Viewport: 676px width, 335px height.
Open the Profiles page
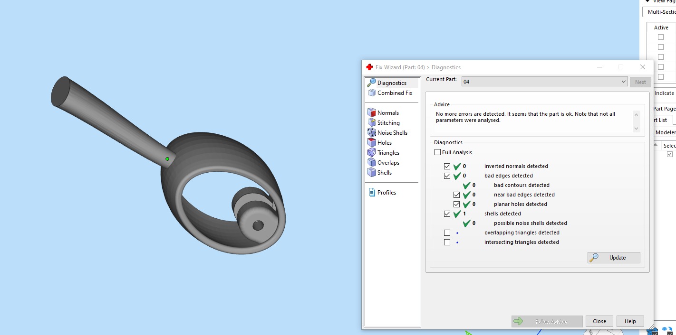tap(386, 193)
